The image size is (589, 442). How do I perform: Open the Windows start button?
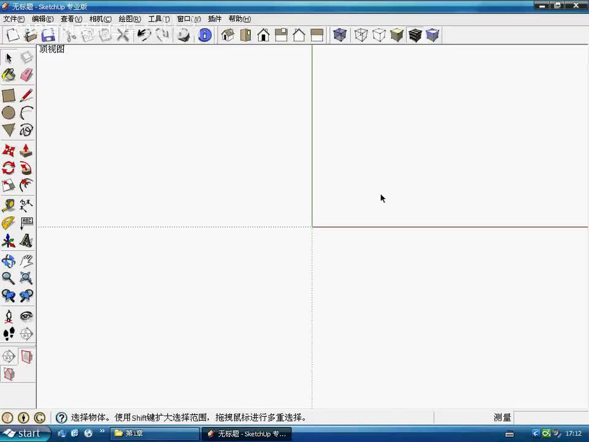point(25,433)
